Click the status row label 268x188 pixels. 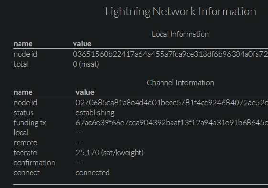(x=23, y=113)
